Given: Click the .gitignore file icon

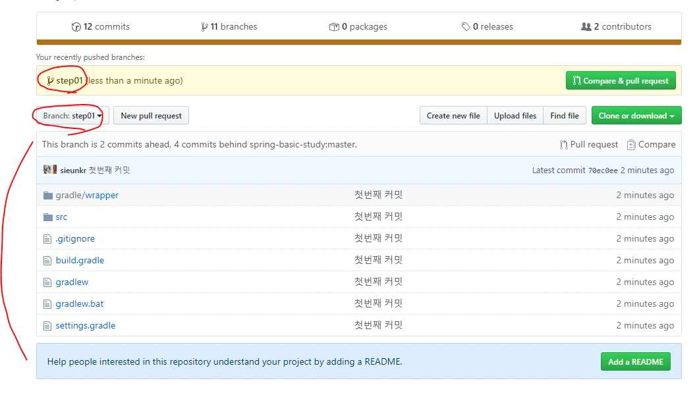Looking at the screenshot, I should click(x=47, y=239).
